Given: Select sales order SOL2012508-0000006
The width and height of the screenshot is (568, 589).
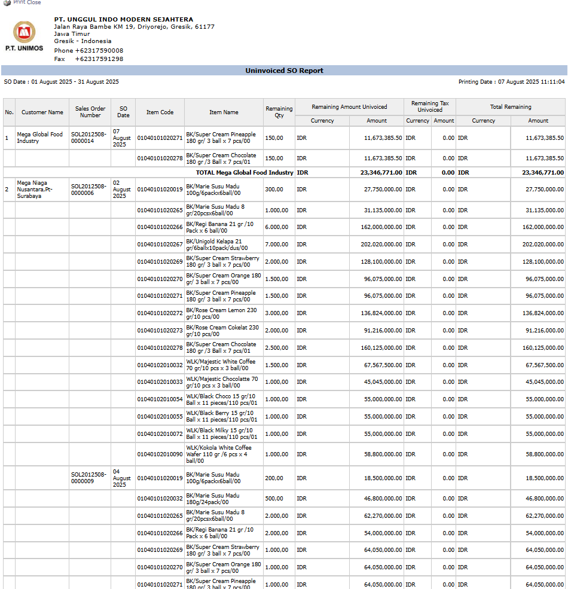Looking at the screenshot, I should pyautogui.click(x=90, y=190).
